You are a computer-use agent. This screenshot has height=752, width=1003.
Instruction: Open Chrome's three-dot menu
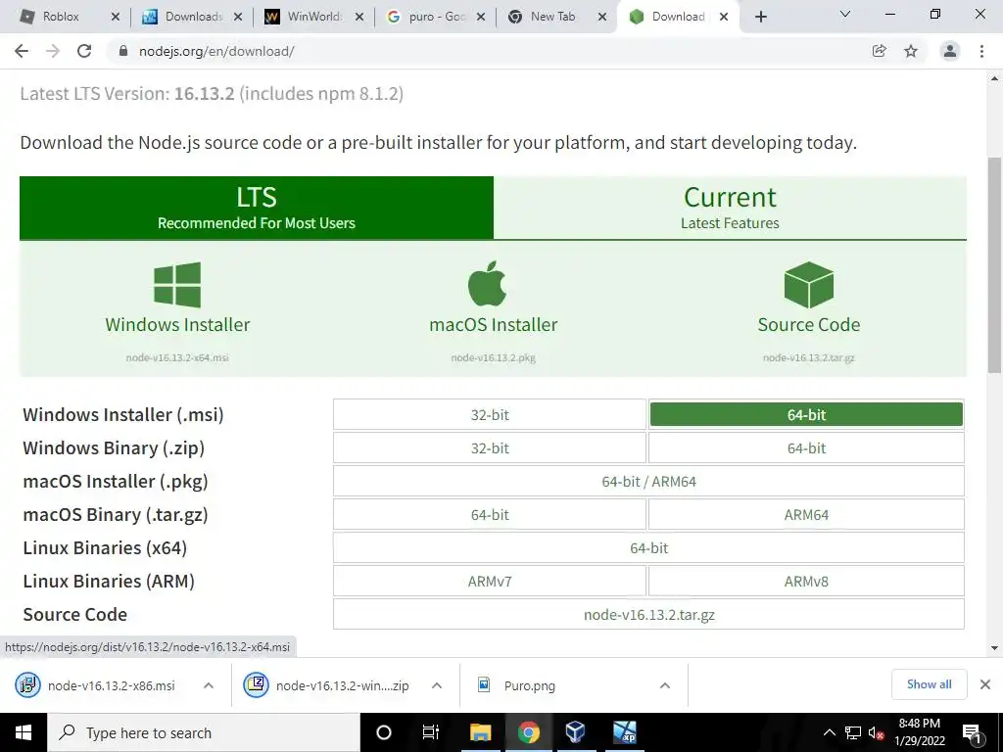coord(981,51)
